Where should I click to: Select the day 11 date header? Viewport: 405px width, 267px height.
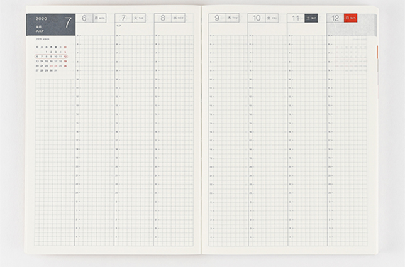(296, 18)
